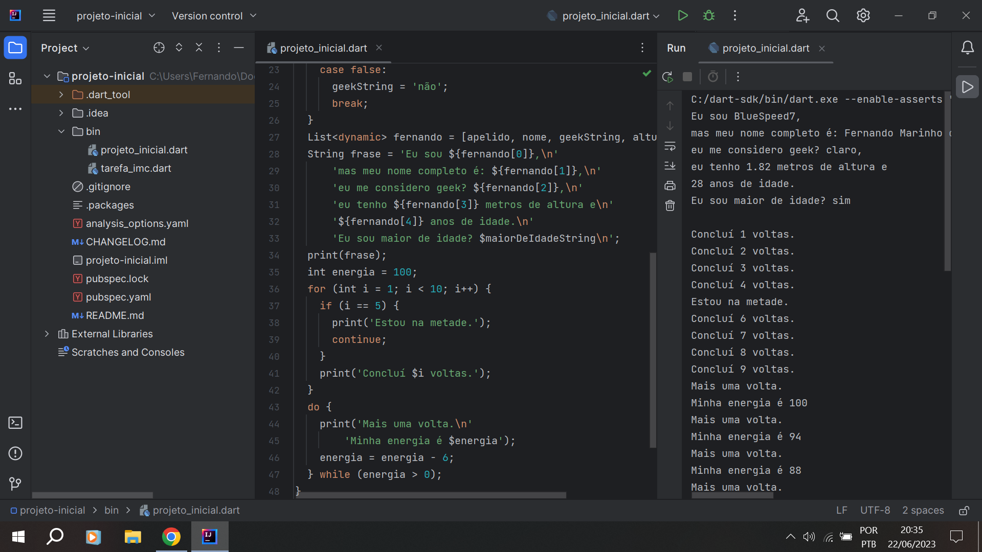Toggle the Project tool window folder icon
The width and height of the screenshot is (982, 552).
[x=15, y=48]
